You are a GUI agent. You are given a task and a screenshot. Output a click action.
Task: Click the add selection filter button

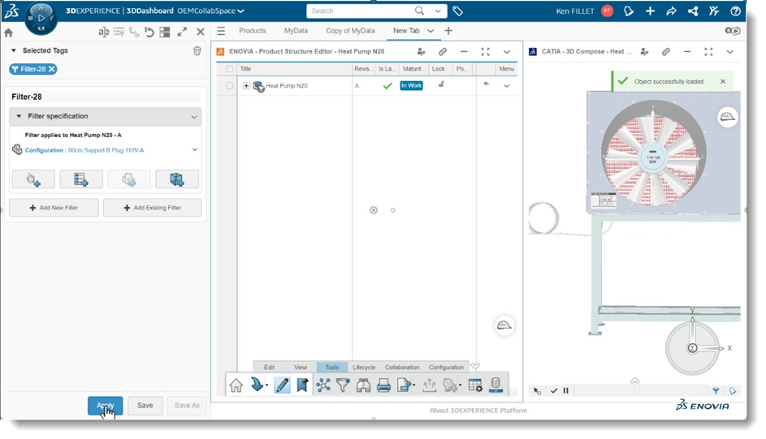pyautogui.click(x=33, y=179)
